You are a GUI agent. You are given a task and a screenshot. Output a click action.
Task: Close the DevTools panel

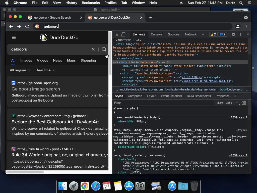click(x=248, y=34)
